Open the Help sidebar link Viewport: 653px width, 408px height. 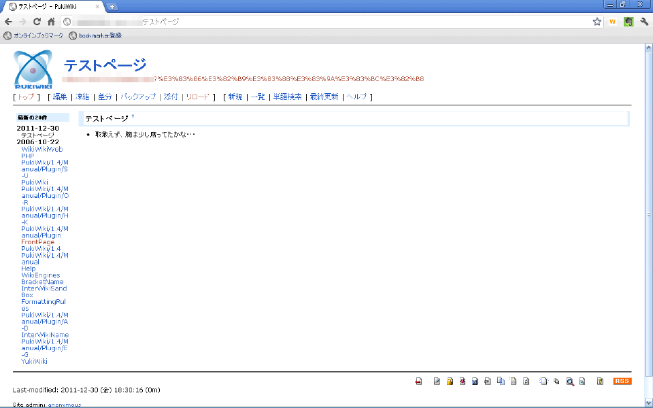[x=29, y=269]
